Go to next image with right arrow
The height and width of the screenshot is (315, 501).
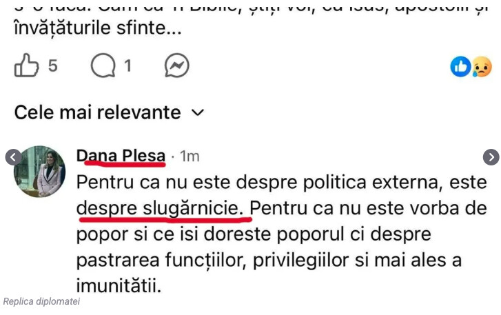491,157
